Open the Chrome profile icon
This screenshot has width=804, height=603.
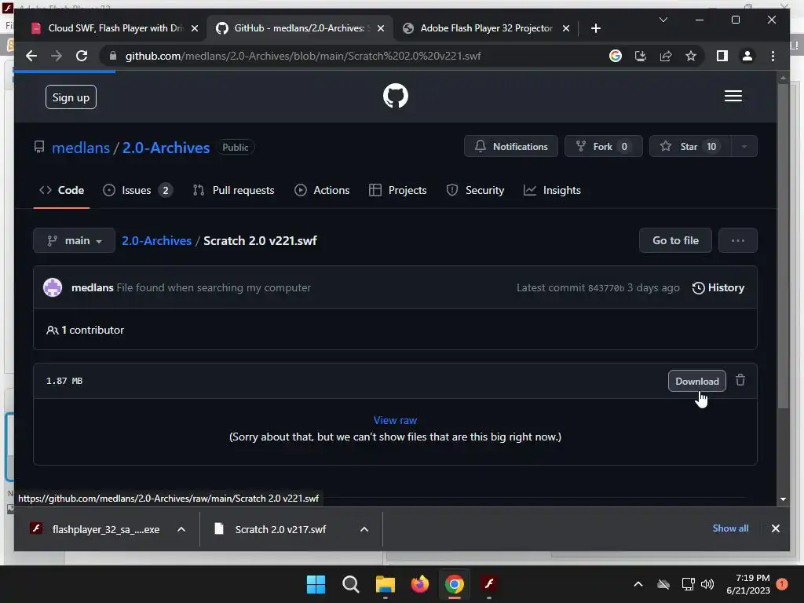click(x=747, y=56)
